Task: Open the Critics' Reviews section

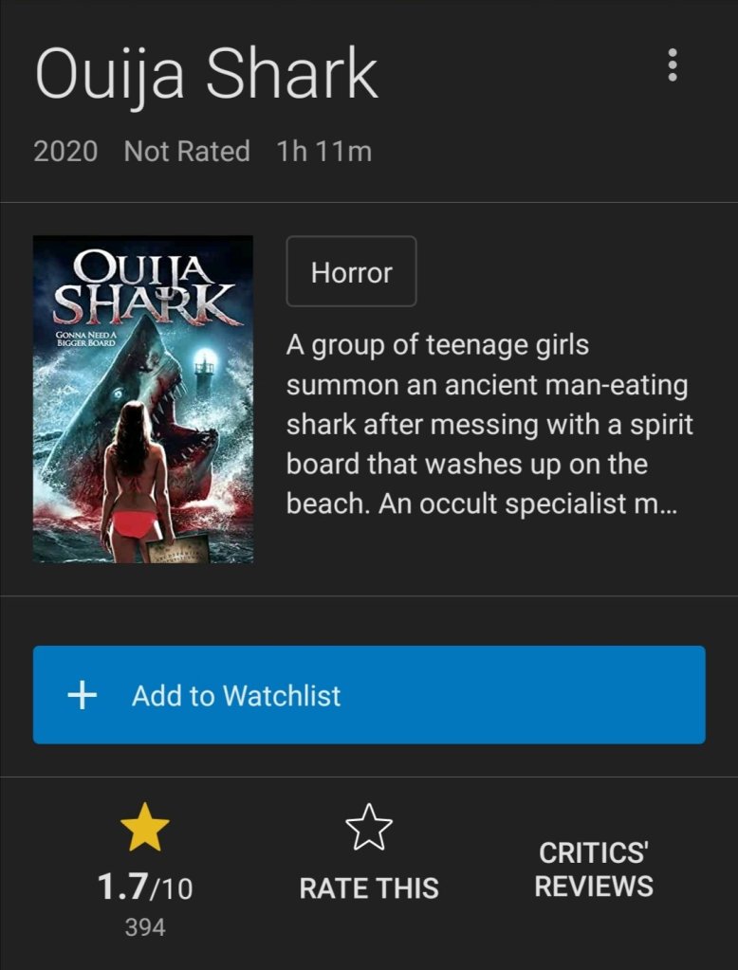Action: (x=594, y=869)
